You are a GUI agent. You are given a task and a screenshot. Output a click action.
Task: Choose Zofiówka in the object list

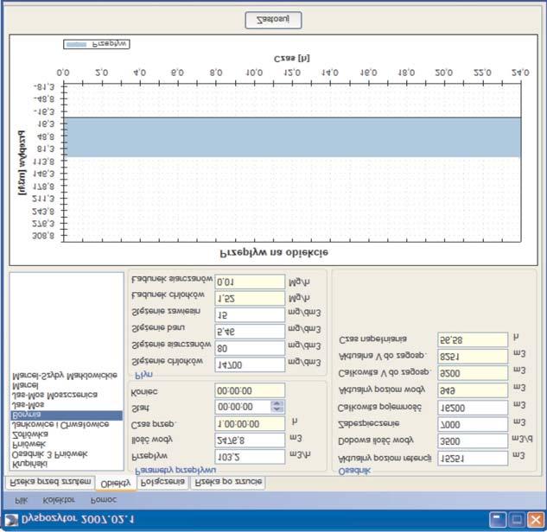(30, 434)
